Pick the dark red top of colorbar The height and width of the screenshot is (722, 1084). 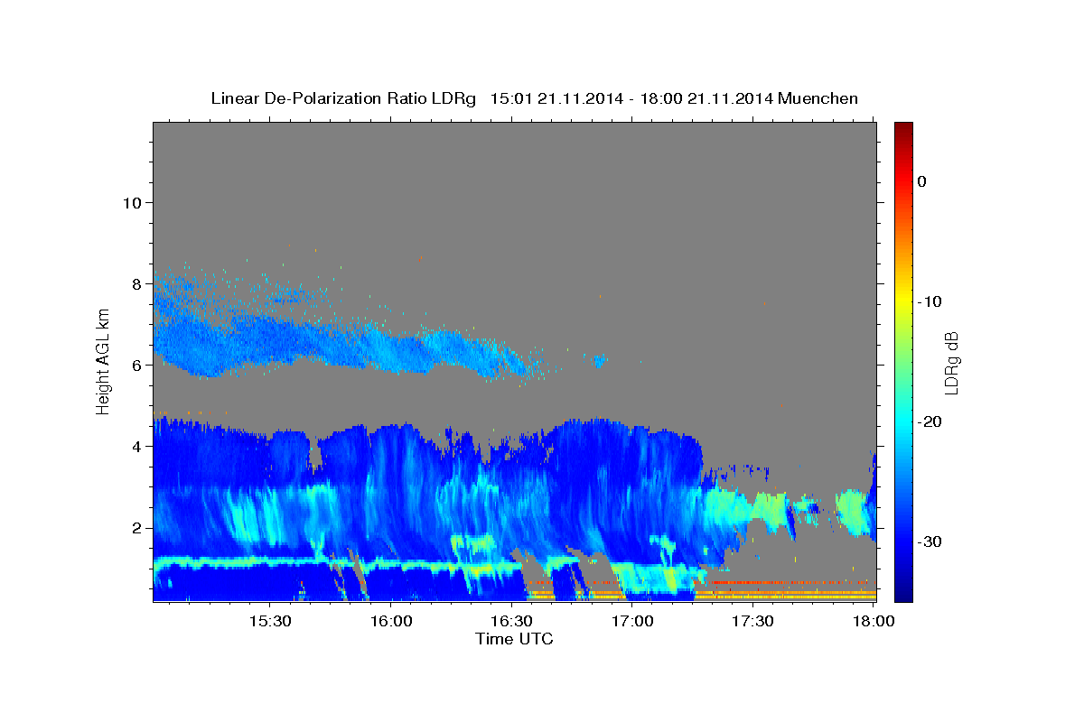[x=903, y=127]
